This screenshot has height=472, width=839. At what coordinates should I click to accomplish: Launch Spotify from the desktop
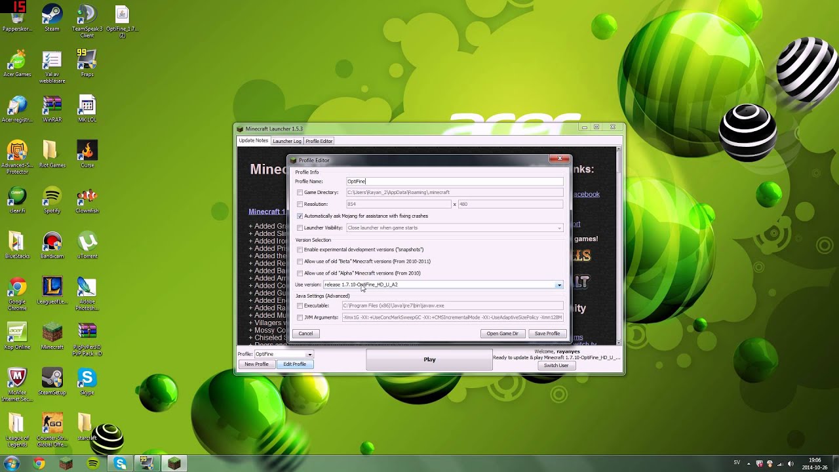point(52,199)
